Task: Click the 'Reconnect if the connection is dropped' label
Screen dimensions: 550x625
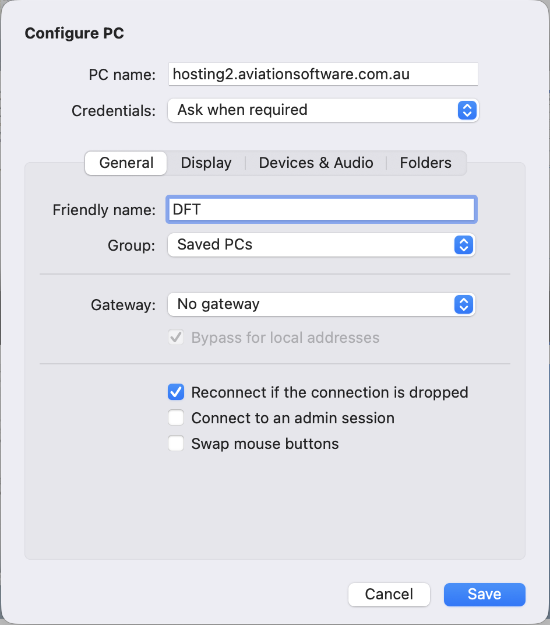Action: point(330,392)
